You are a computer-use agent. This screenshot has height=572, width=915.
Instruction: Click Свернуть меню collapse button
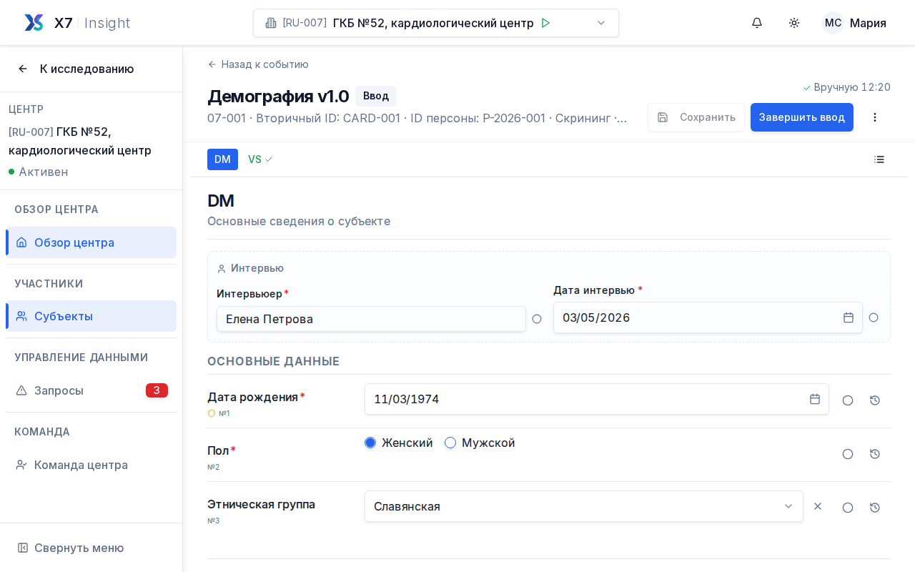click(91, 548)
